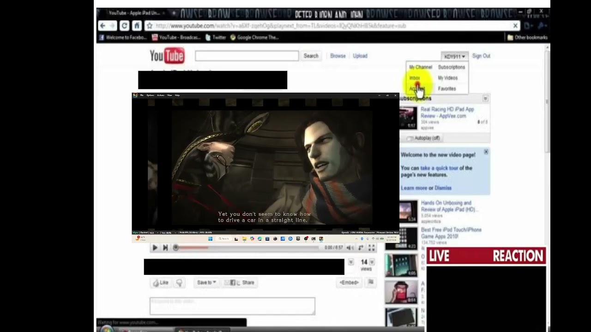This screenshot has height=332, width=591.
Task: Select Inbox from account menu
Action: (x=415, y=78)
